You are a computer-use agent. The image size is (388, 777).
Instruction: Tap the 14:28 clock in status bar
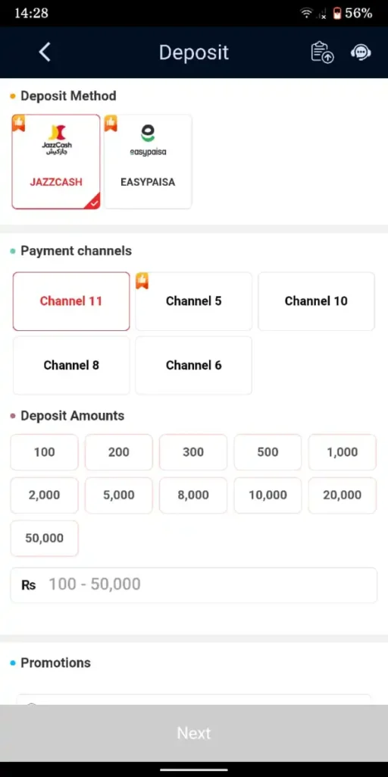tap(31, 14)
